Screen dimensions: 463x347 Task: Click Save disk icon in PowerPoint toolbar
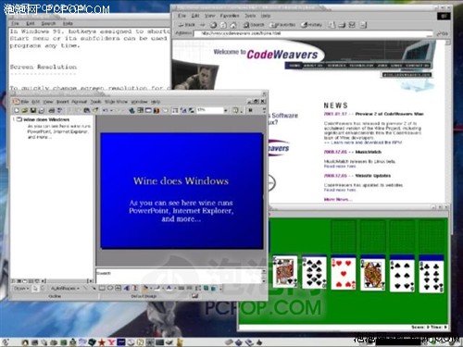coord(33,110)
